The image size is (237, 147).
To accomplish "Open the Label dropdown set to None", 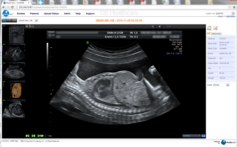I will click(221, 85).
